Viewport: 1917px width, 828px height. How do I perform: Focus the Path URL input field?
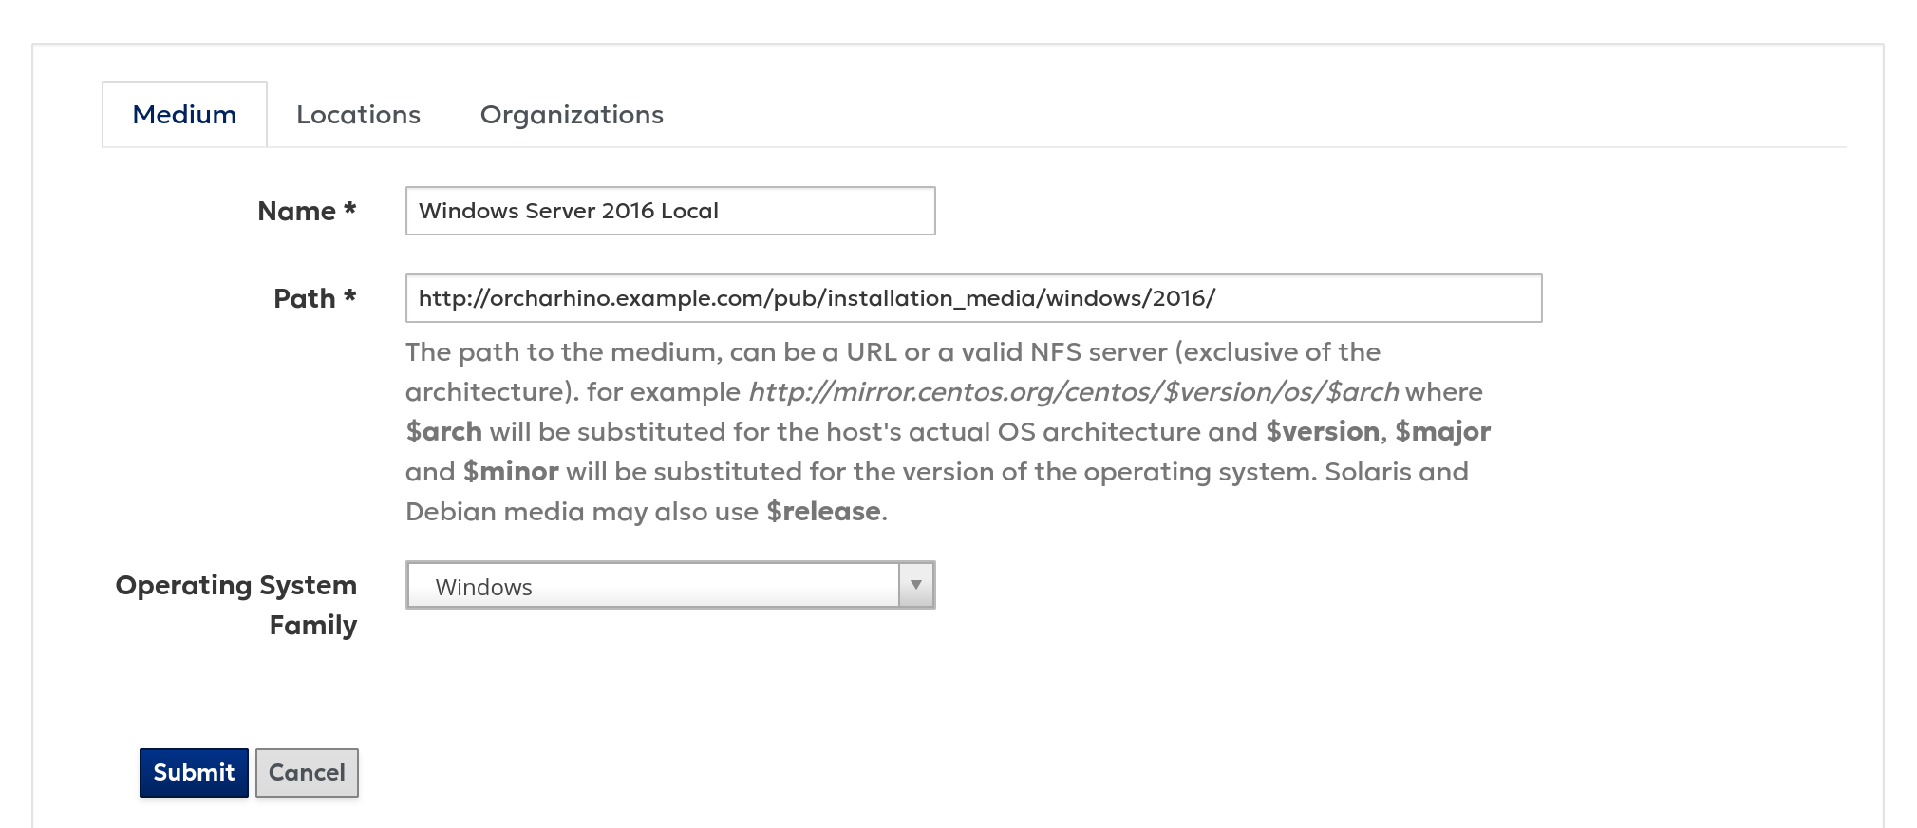[973, 298]
